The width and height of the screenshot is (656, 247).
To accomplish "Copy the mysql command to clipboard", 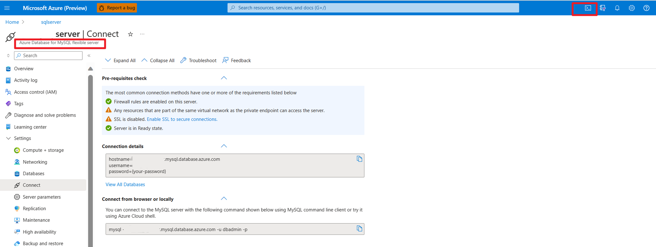I will [x=359, y=229].
